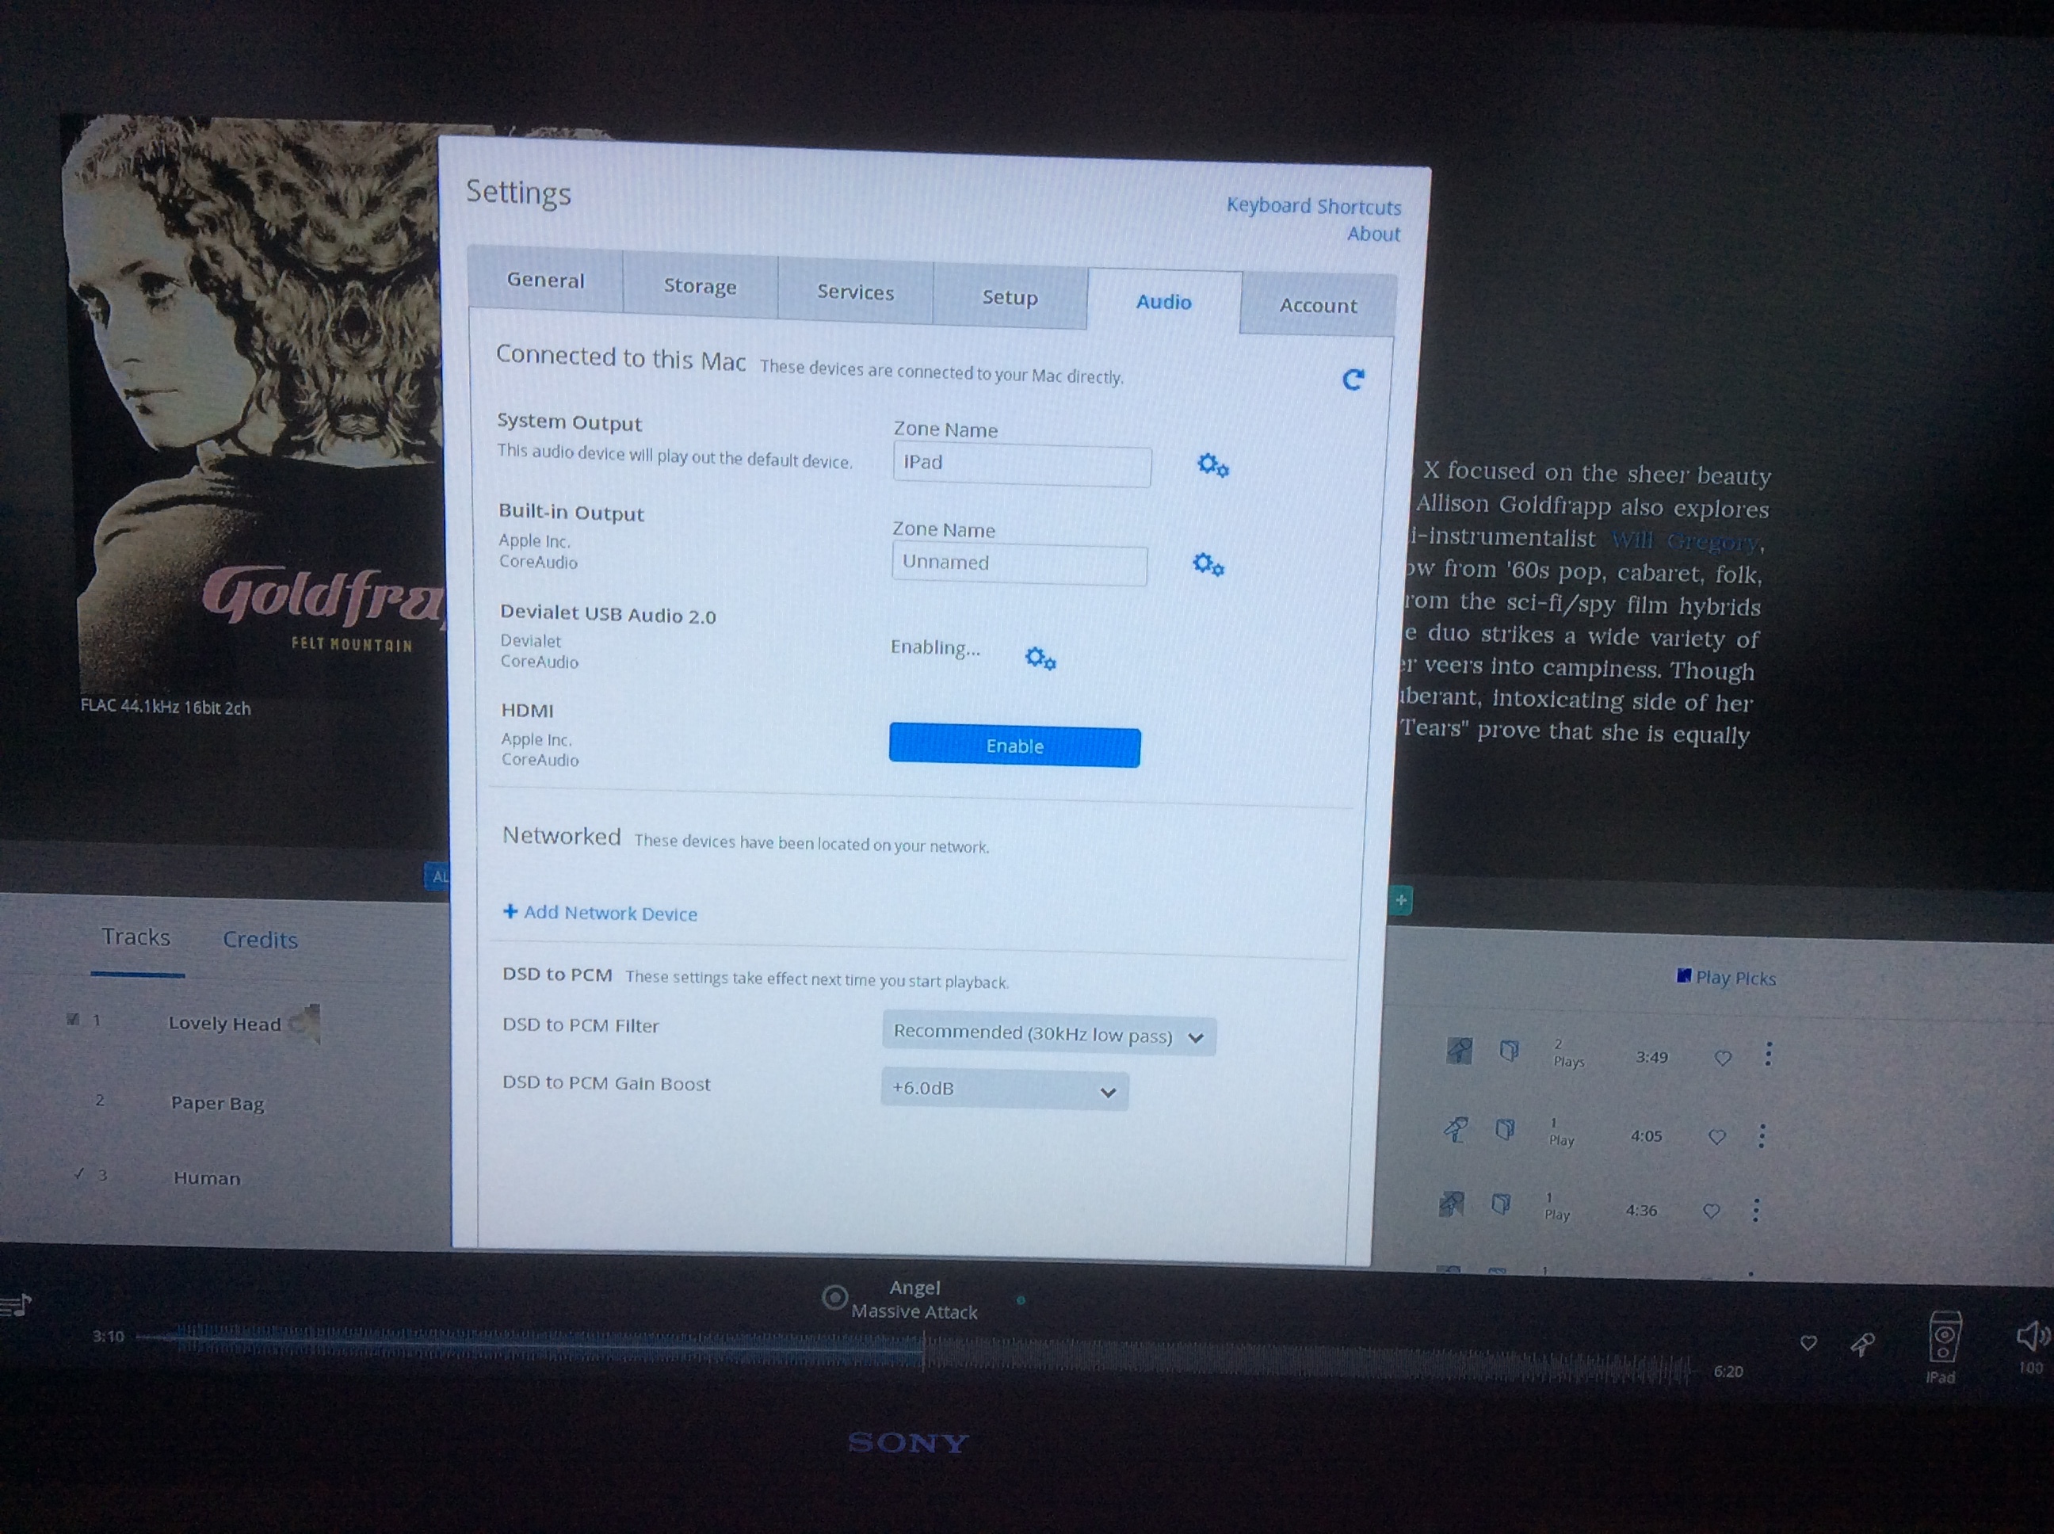The image size is (2054, 1534).
Task: Open three-dot menu for 3:49 track
Action: pyautogui.click(x=1768, y=1054)
